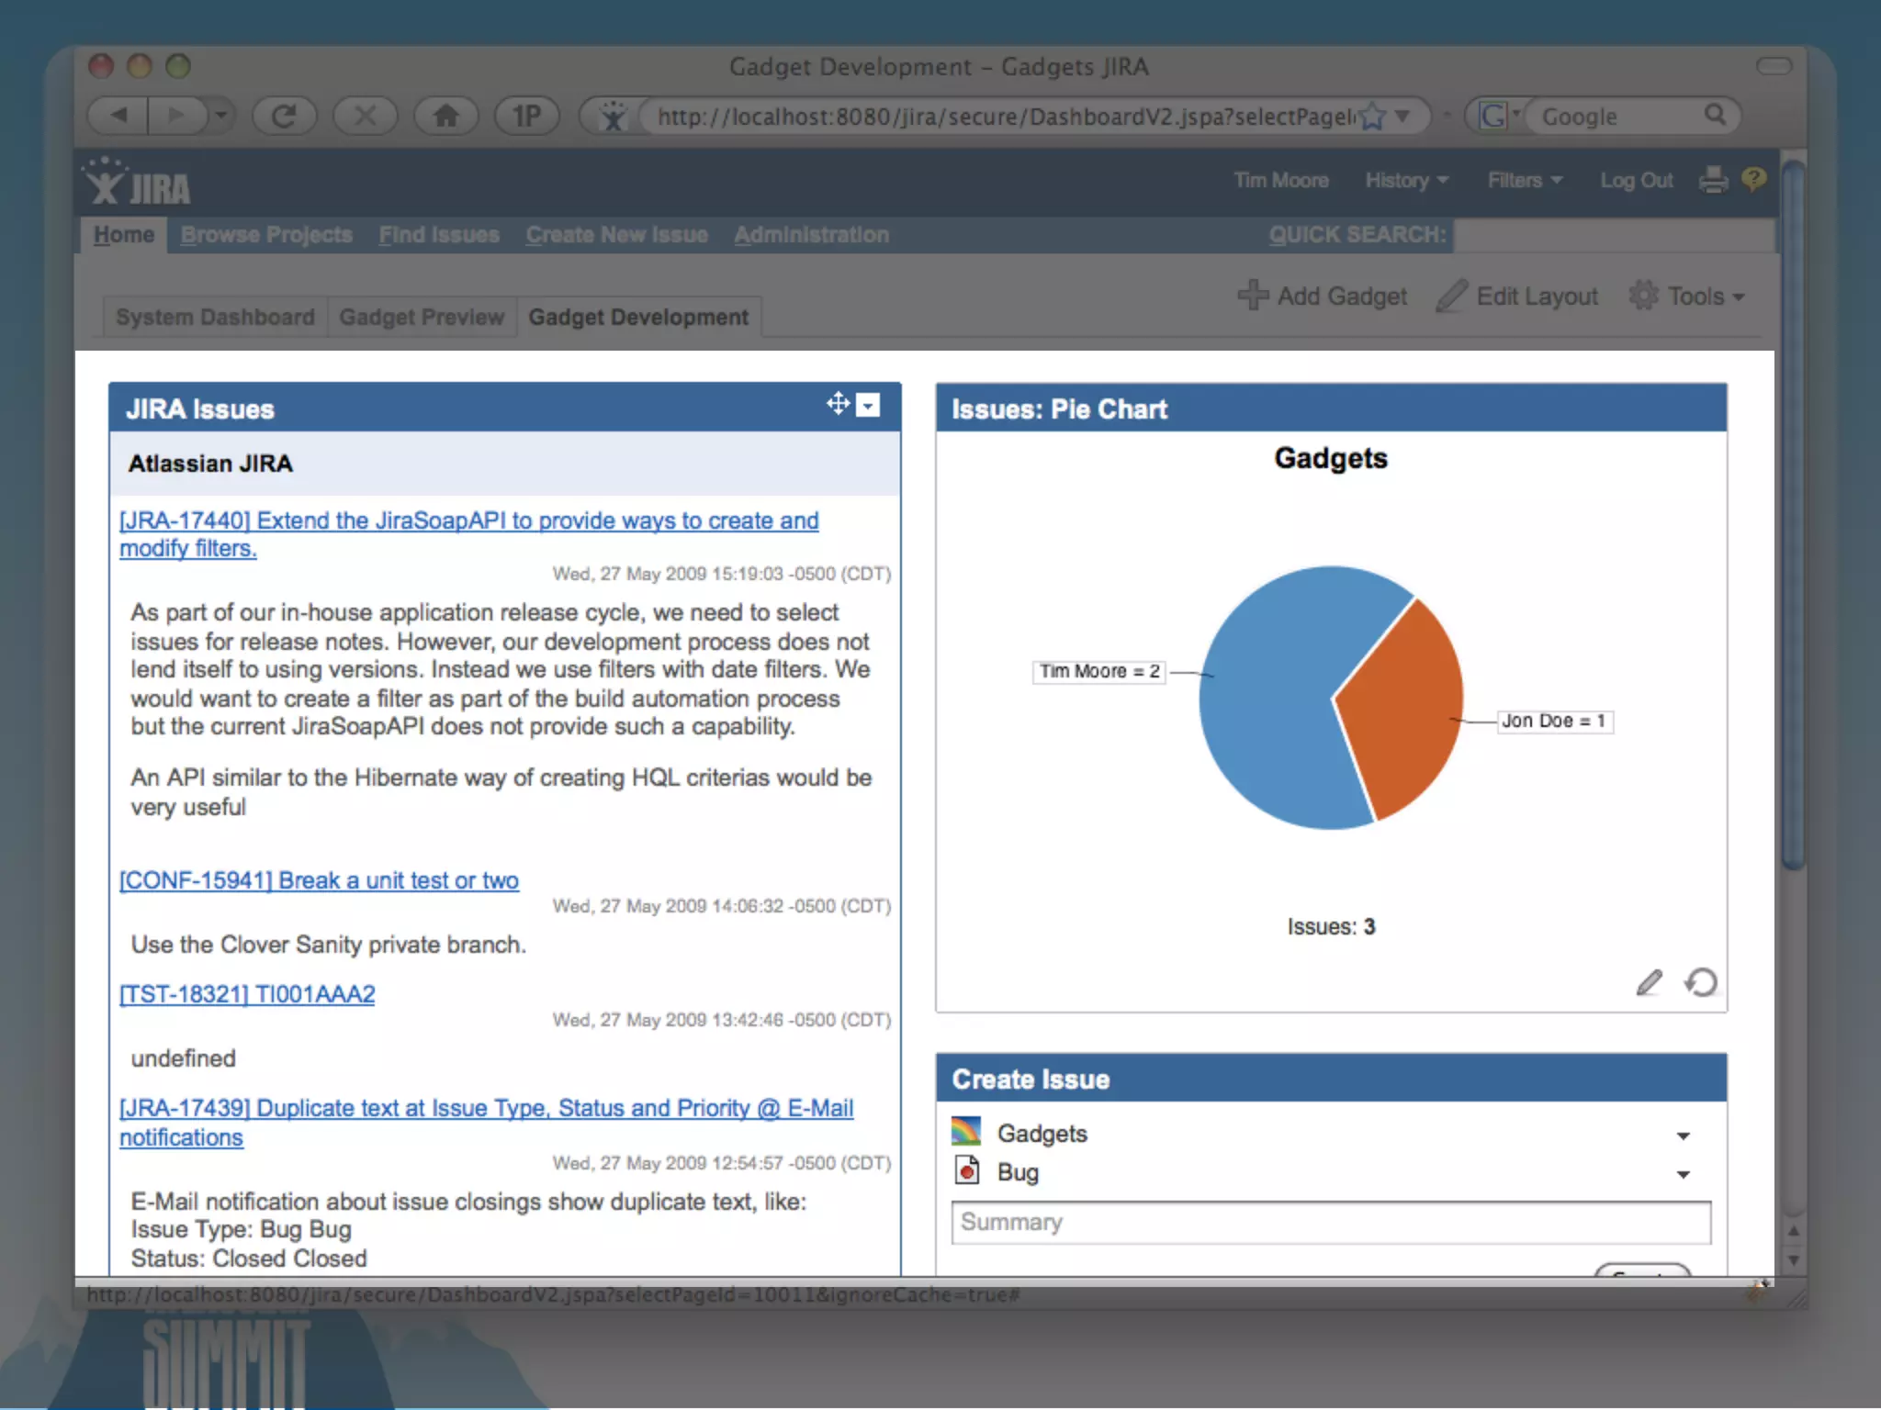Screen dimensions: 1881x1410
Task: Click the Jon Doe = 1 chart label
Action: coord(1554,721)
